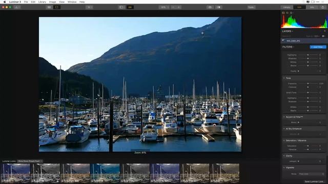
Task: Adjust the top Shadows slider
Action: tap(308, 58)
